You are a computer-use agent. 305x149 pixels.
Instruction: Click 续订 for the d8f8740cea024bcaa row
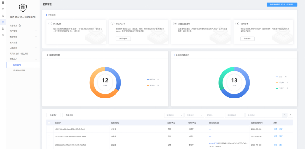pos(275,129)
